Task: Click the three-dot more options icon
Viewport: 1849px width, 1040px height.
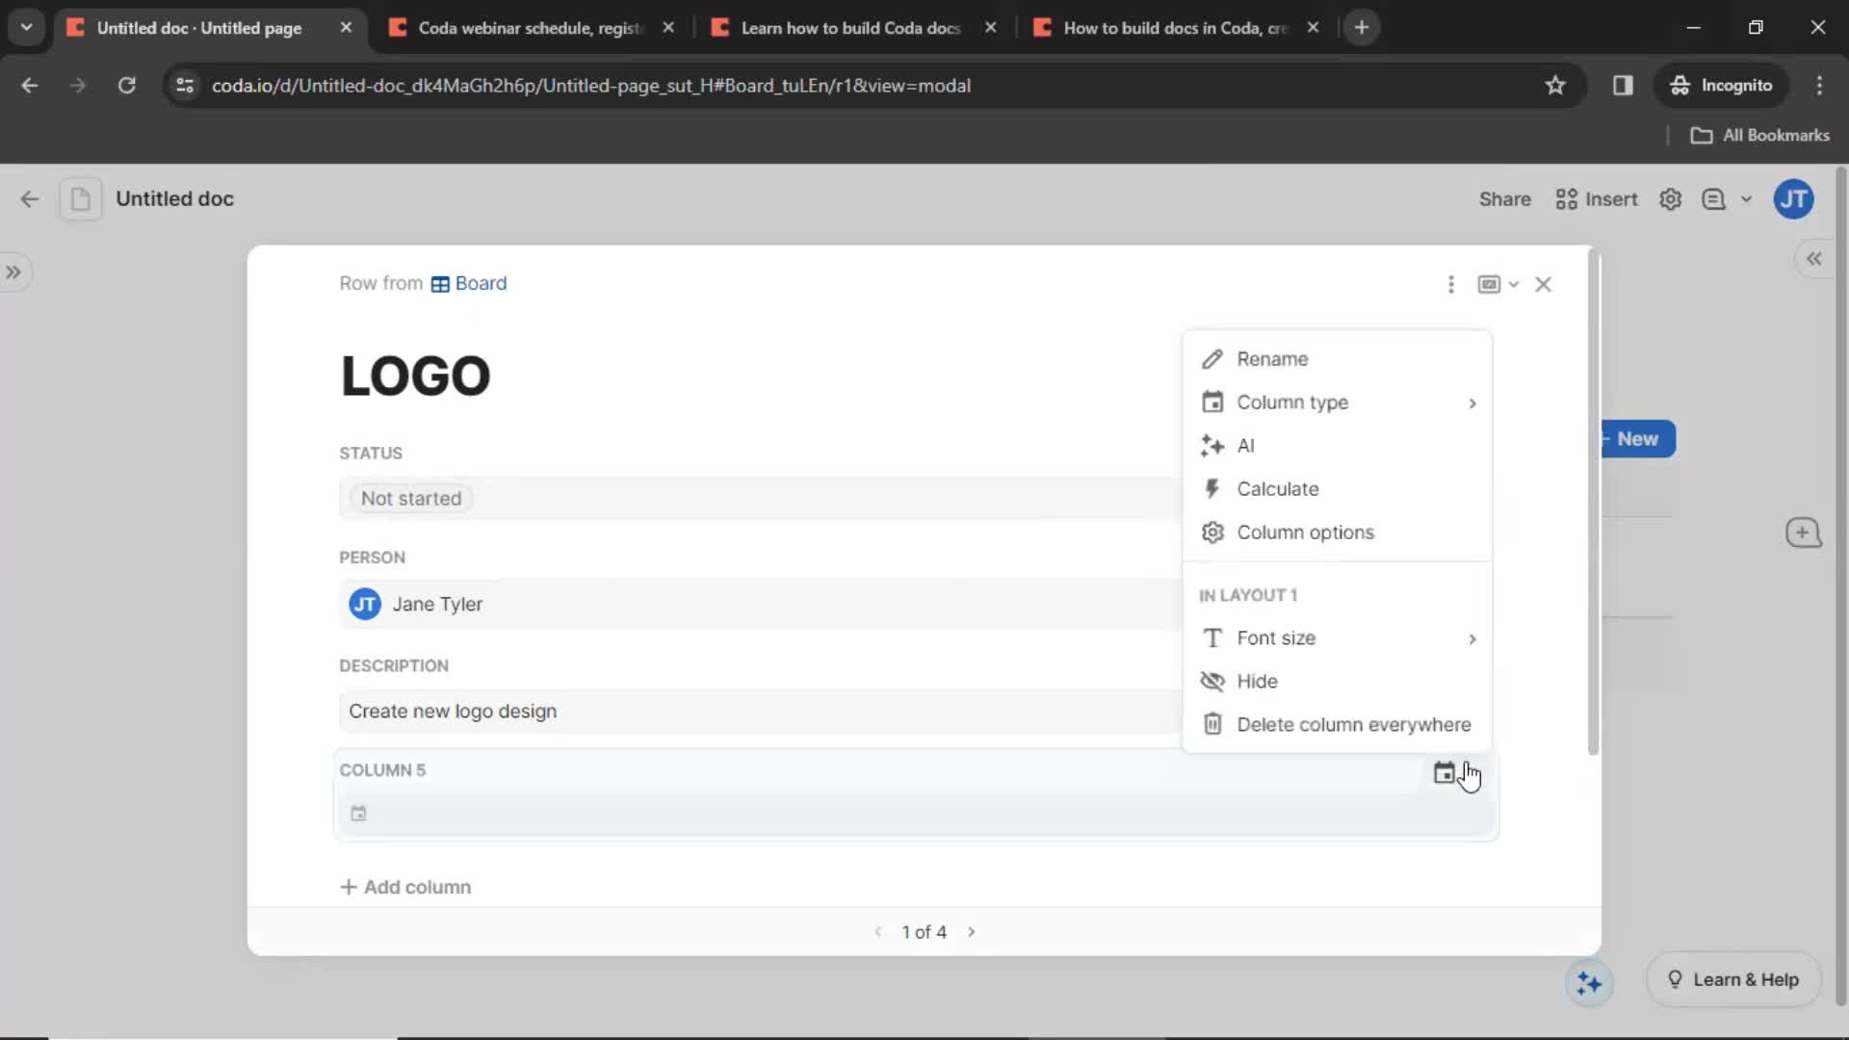Action: [x=1450, y=282]
